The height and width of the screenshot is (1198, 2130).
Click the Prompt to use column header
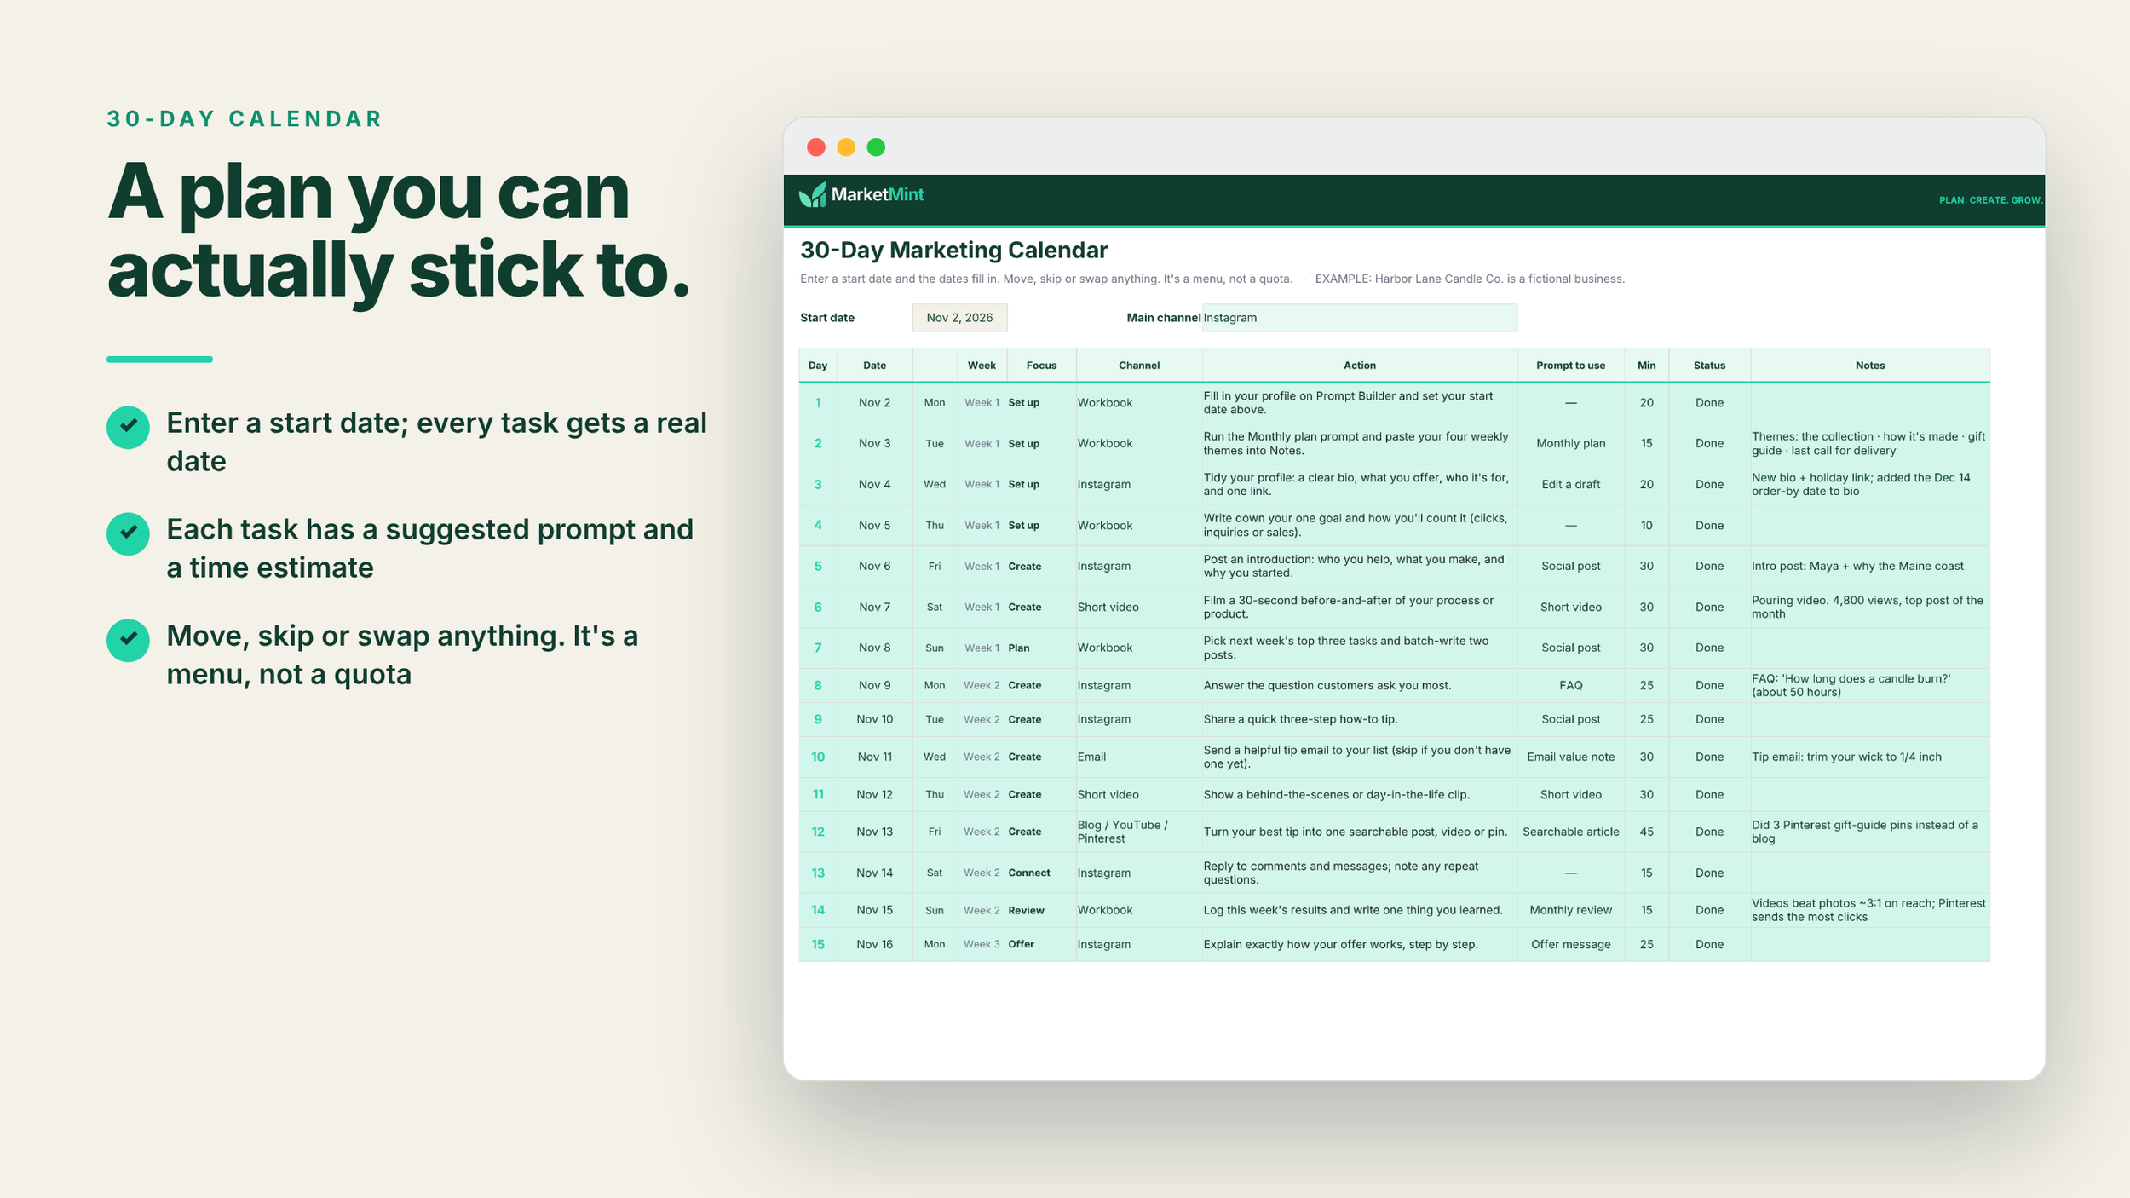click(1570, 366)
